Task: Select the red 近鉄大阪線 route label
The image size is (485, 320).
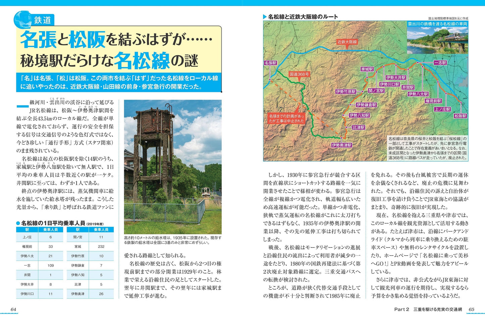Action: pyautogui.click(x=347, y=42)
